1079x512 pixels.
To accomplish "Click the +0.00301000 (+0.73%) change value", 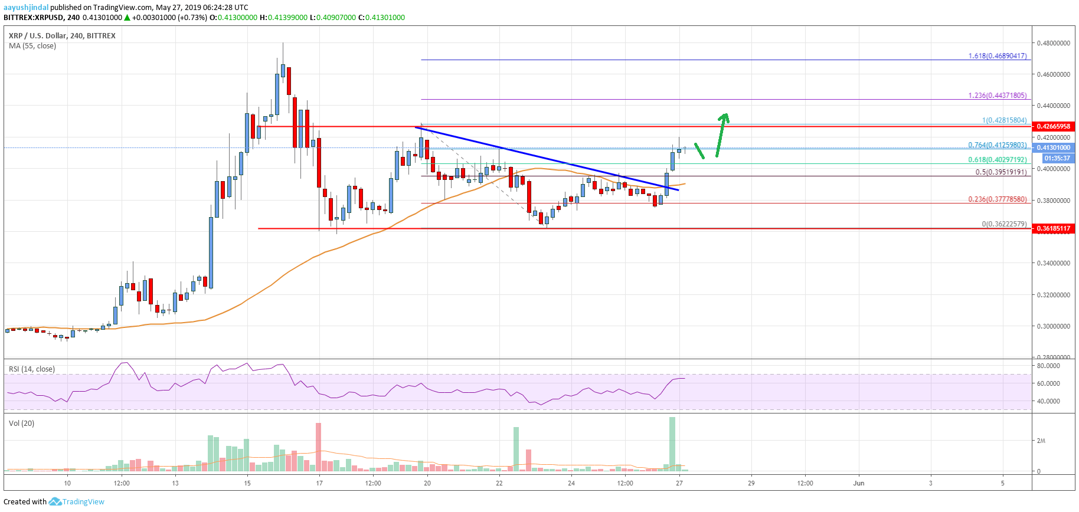I will tap(170, 18).
